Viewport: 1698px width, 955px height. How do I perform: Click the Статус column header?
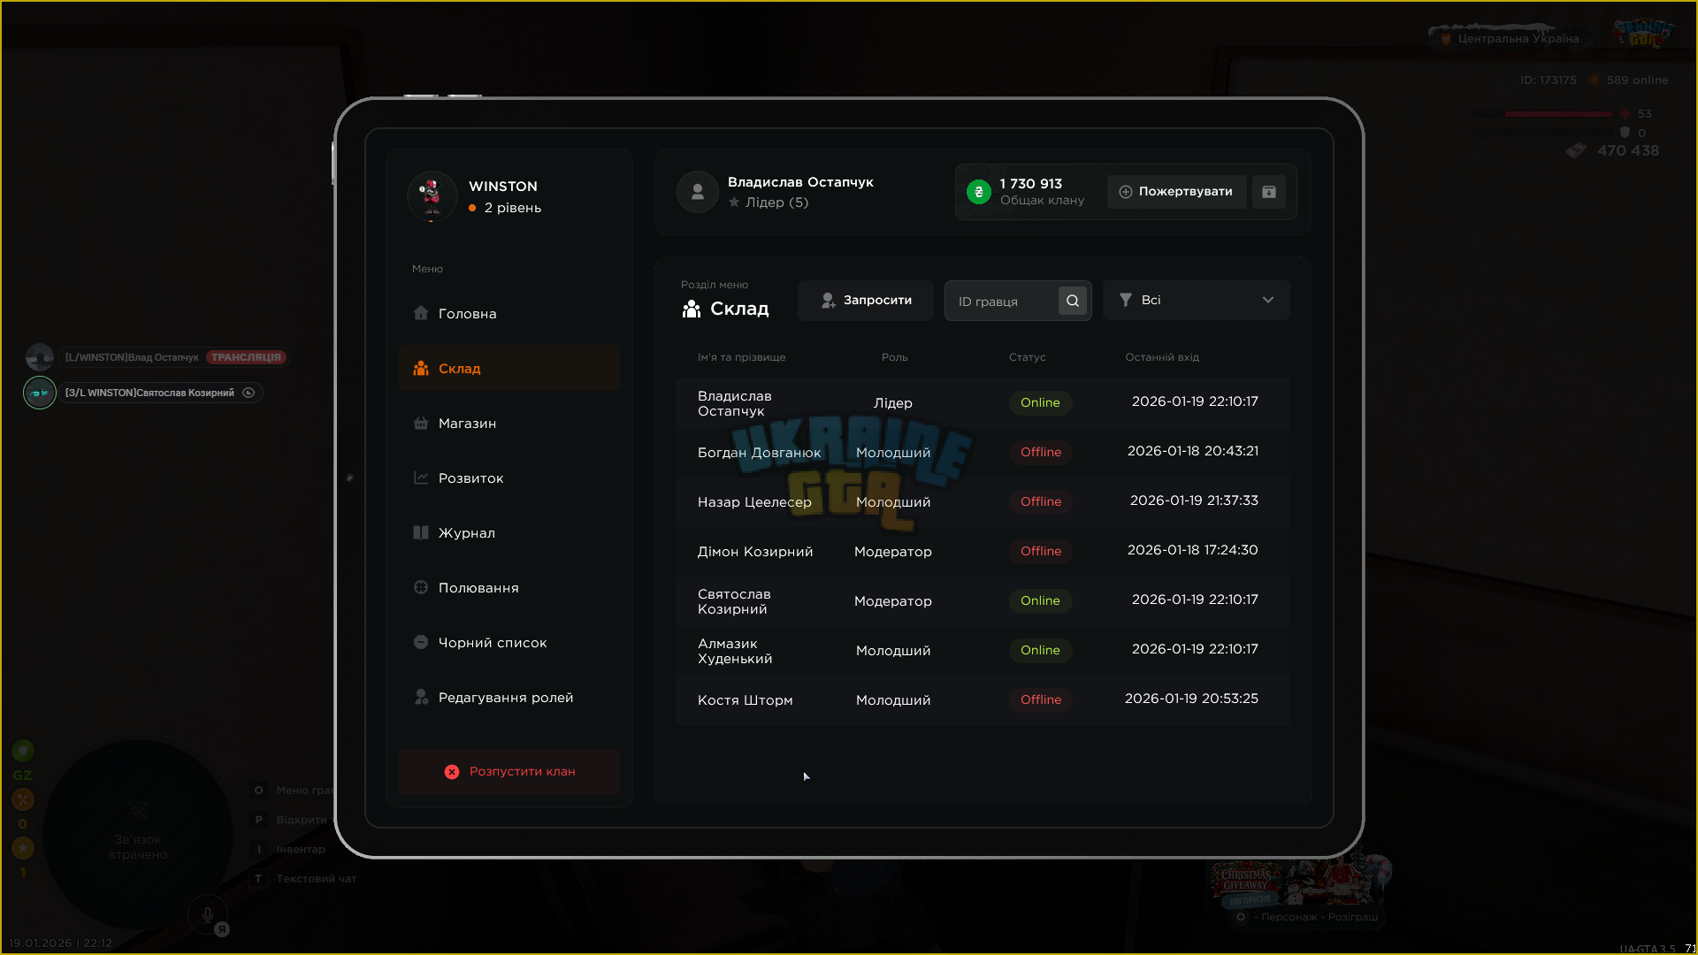1028,357
